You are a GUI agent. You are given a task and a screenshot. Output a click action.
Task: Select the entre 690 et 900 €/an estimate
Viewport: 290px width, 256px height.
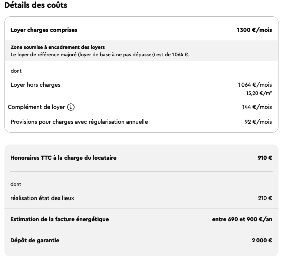(x=242, y=219)
